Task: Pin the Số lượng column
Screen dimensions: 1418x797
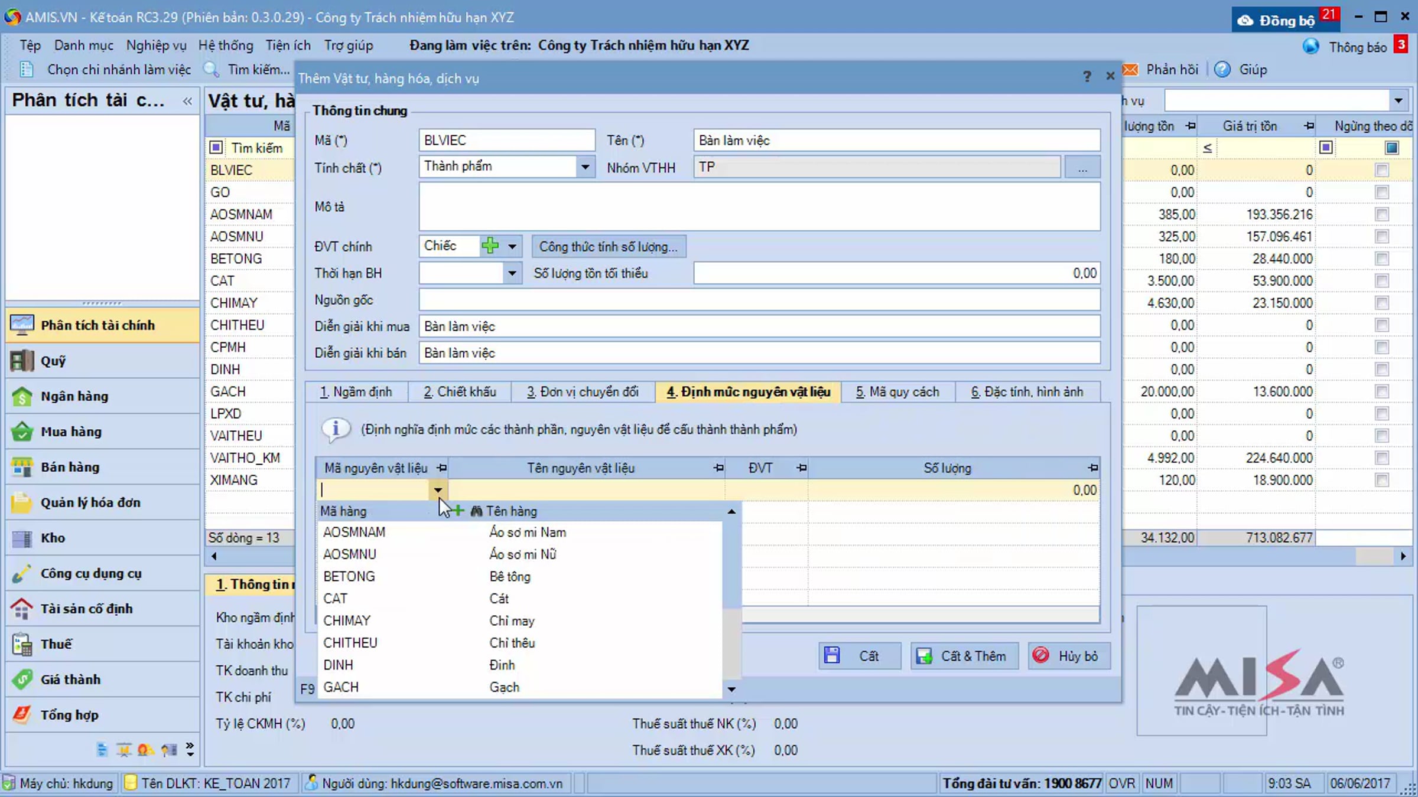Action: [1093, 468]
